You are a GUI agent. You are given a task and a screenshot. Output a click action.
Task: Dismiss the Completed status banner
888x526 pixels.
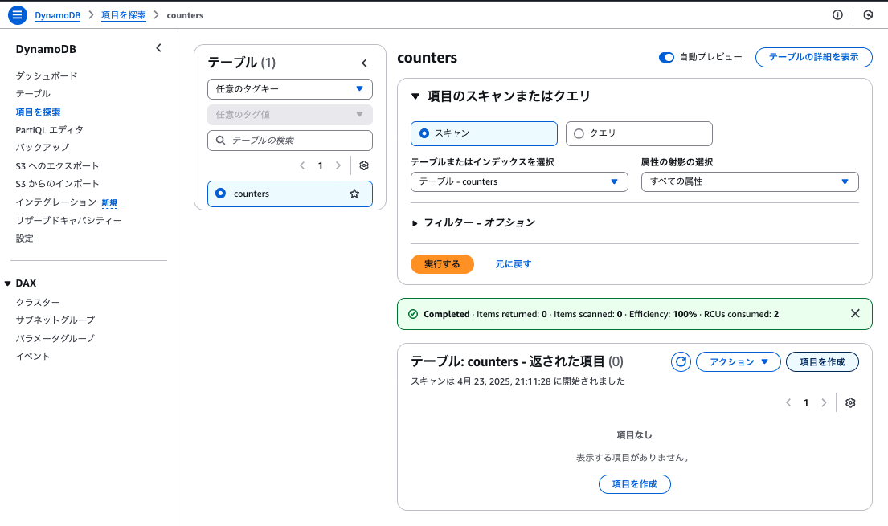[x=855, y=314]
